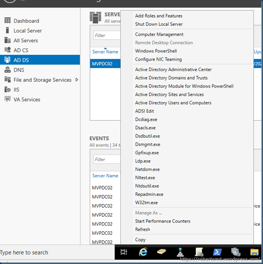Open Task View from the taskbar
Screen dimensions: 263x264
123,252
